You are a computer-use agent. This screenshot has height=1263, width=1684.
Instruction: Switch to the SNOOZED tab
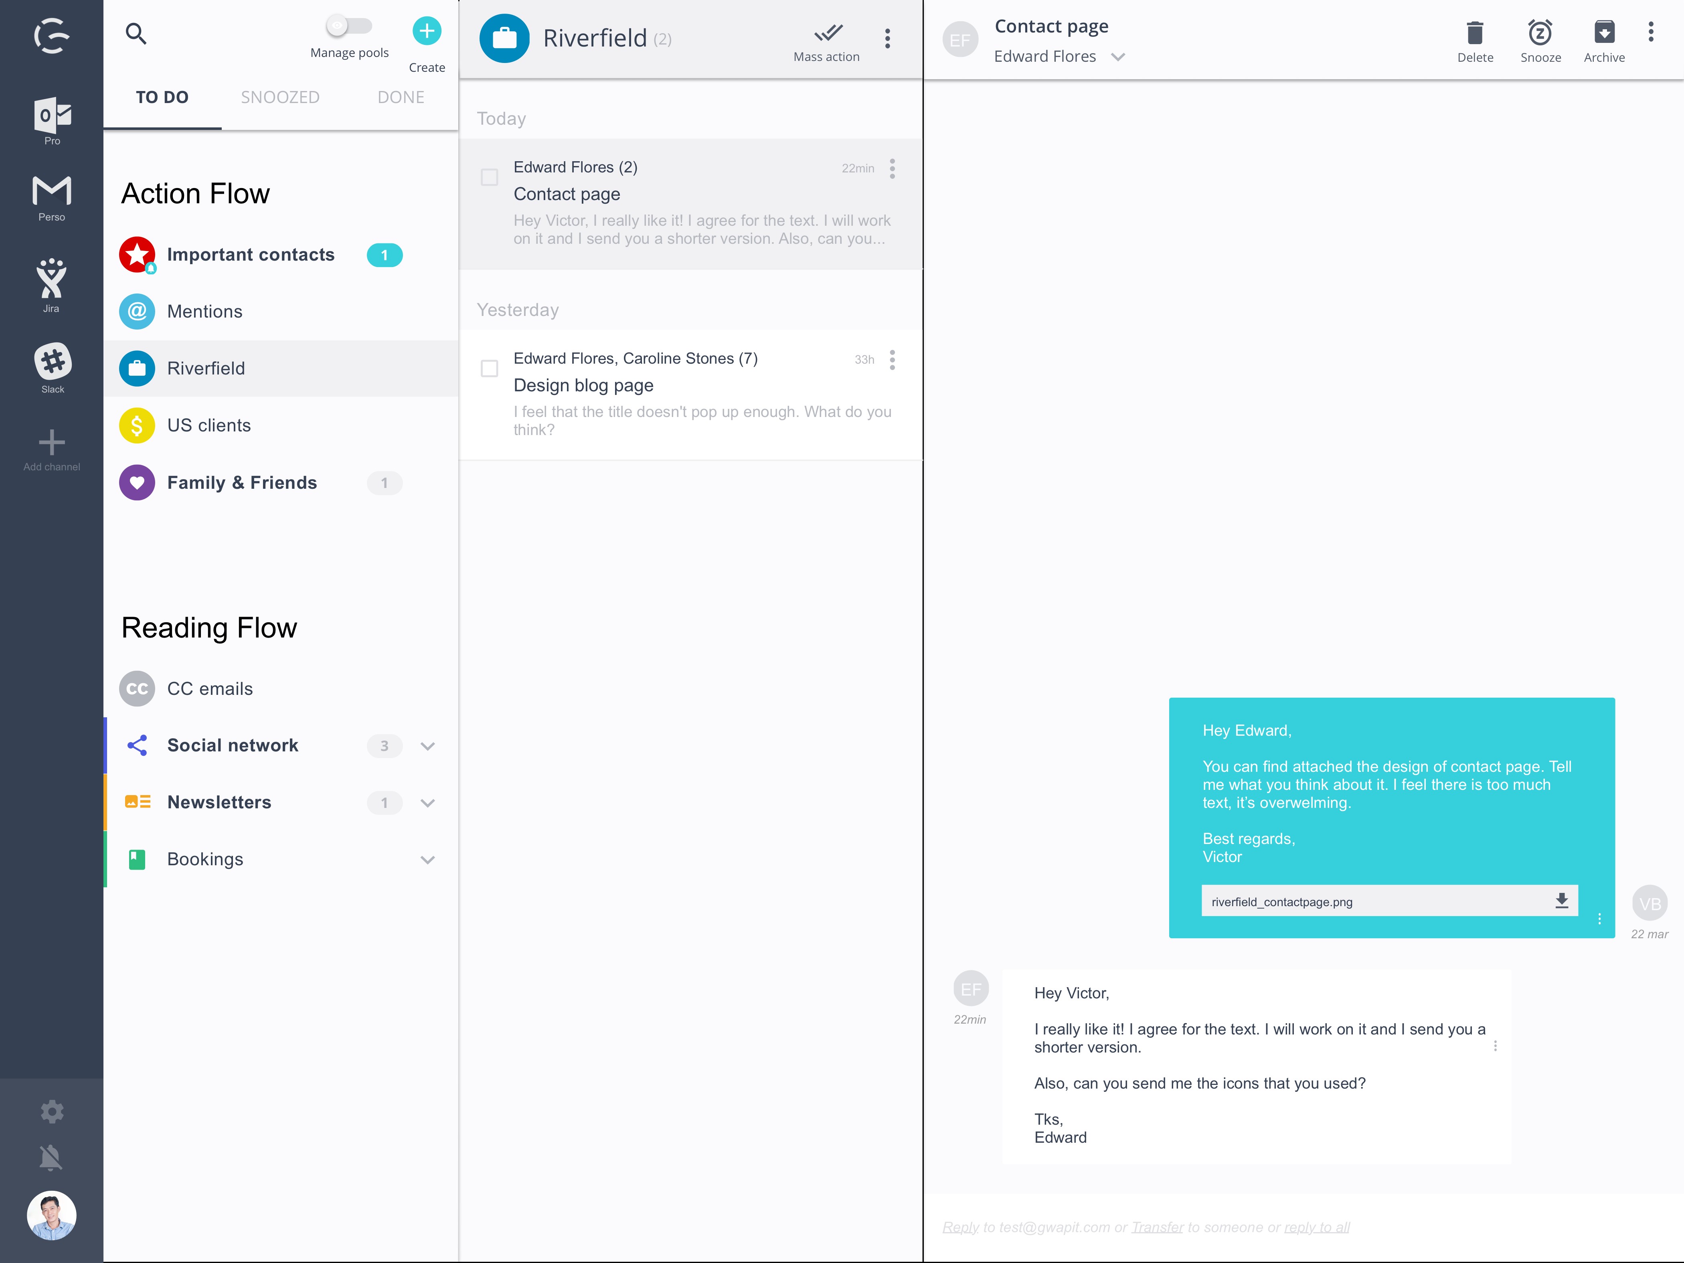click(280, 97)
